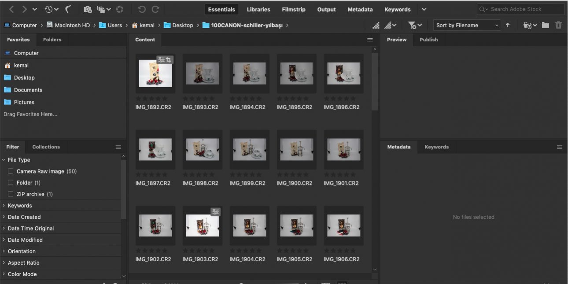Screen dimensions: 568x284
Task: Switch to the Filmstrip workspace
Action: [x=294, y=9]
